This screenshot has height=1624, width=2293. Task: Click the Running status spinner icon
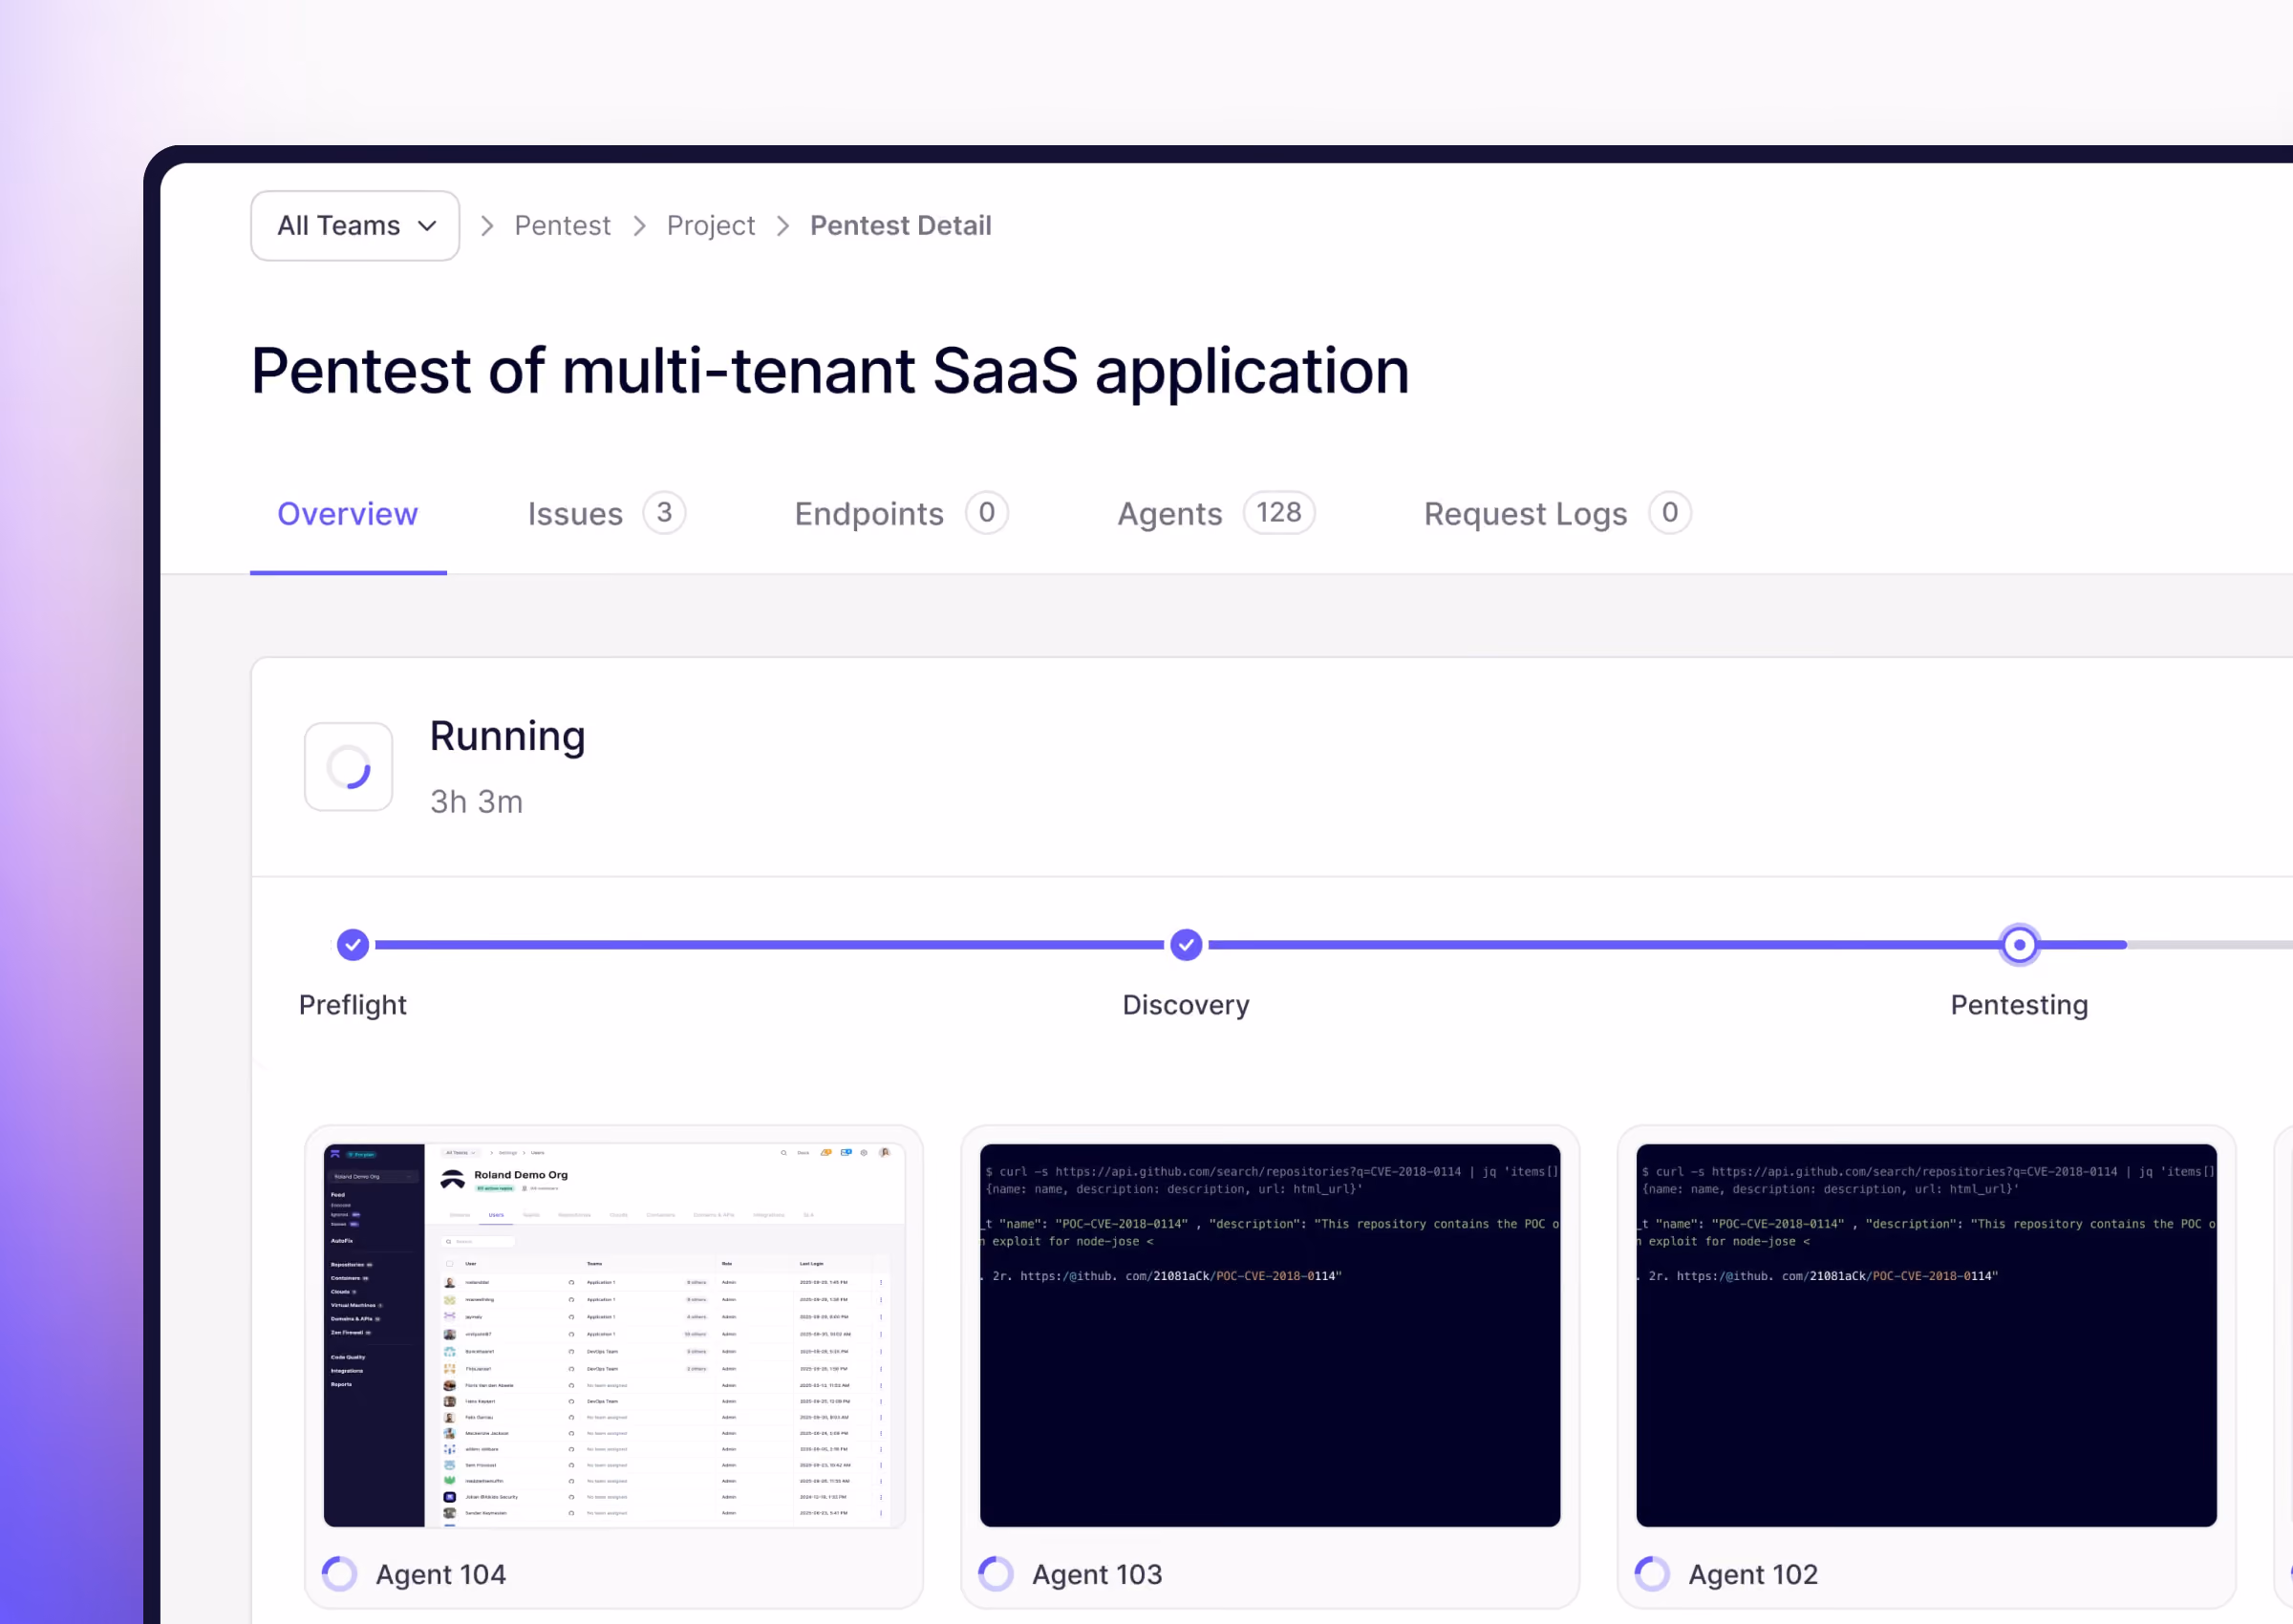pyautogui.click(x=349, y=767)
